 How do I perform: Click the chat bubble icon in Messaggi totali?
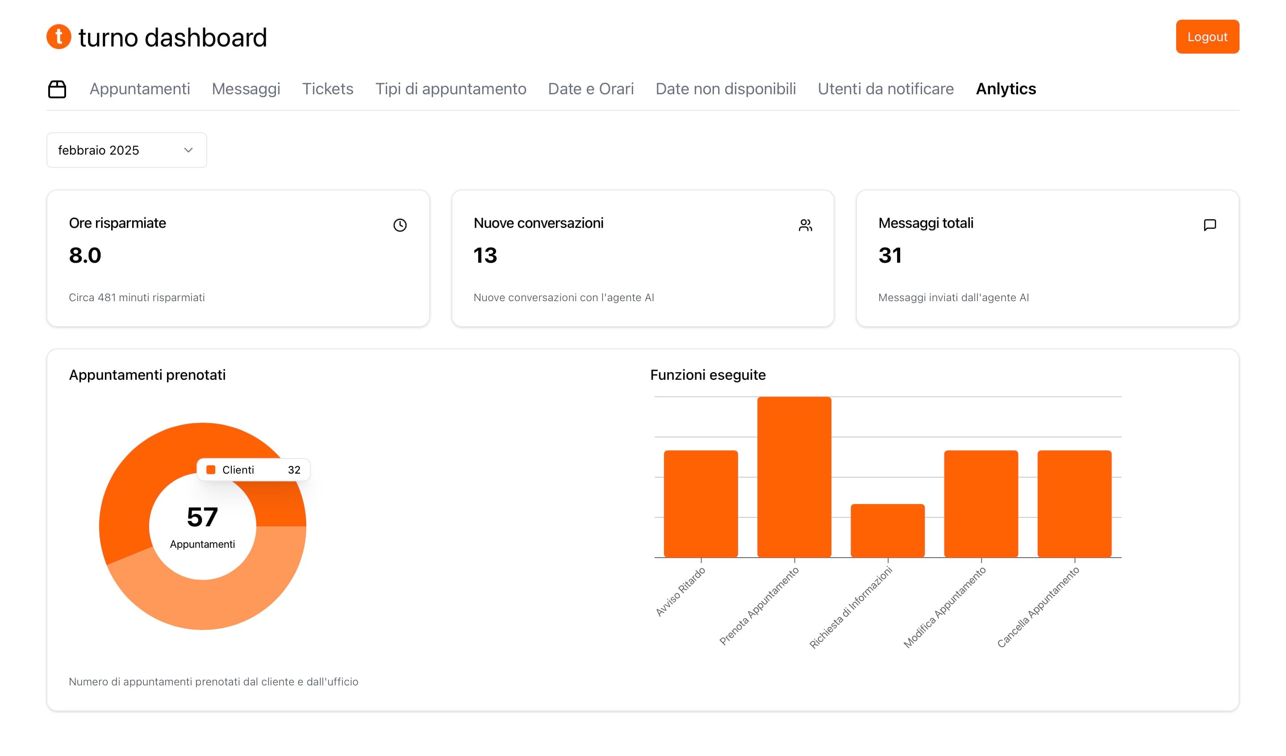(1210, 225)
